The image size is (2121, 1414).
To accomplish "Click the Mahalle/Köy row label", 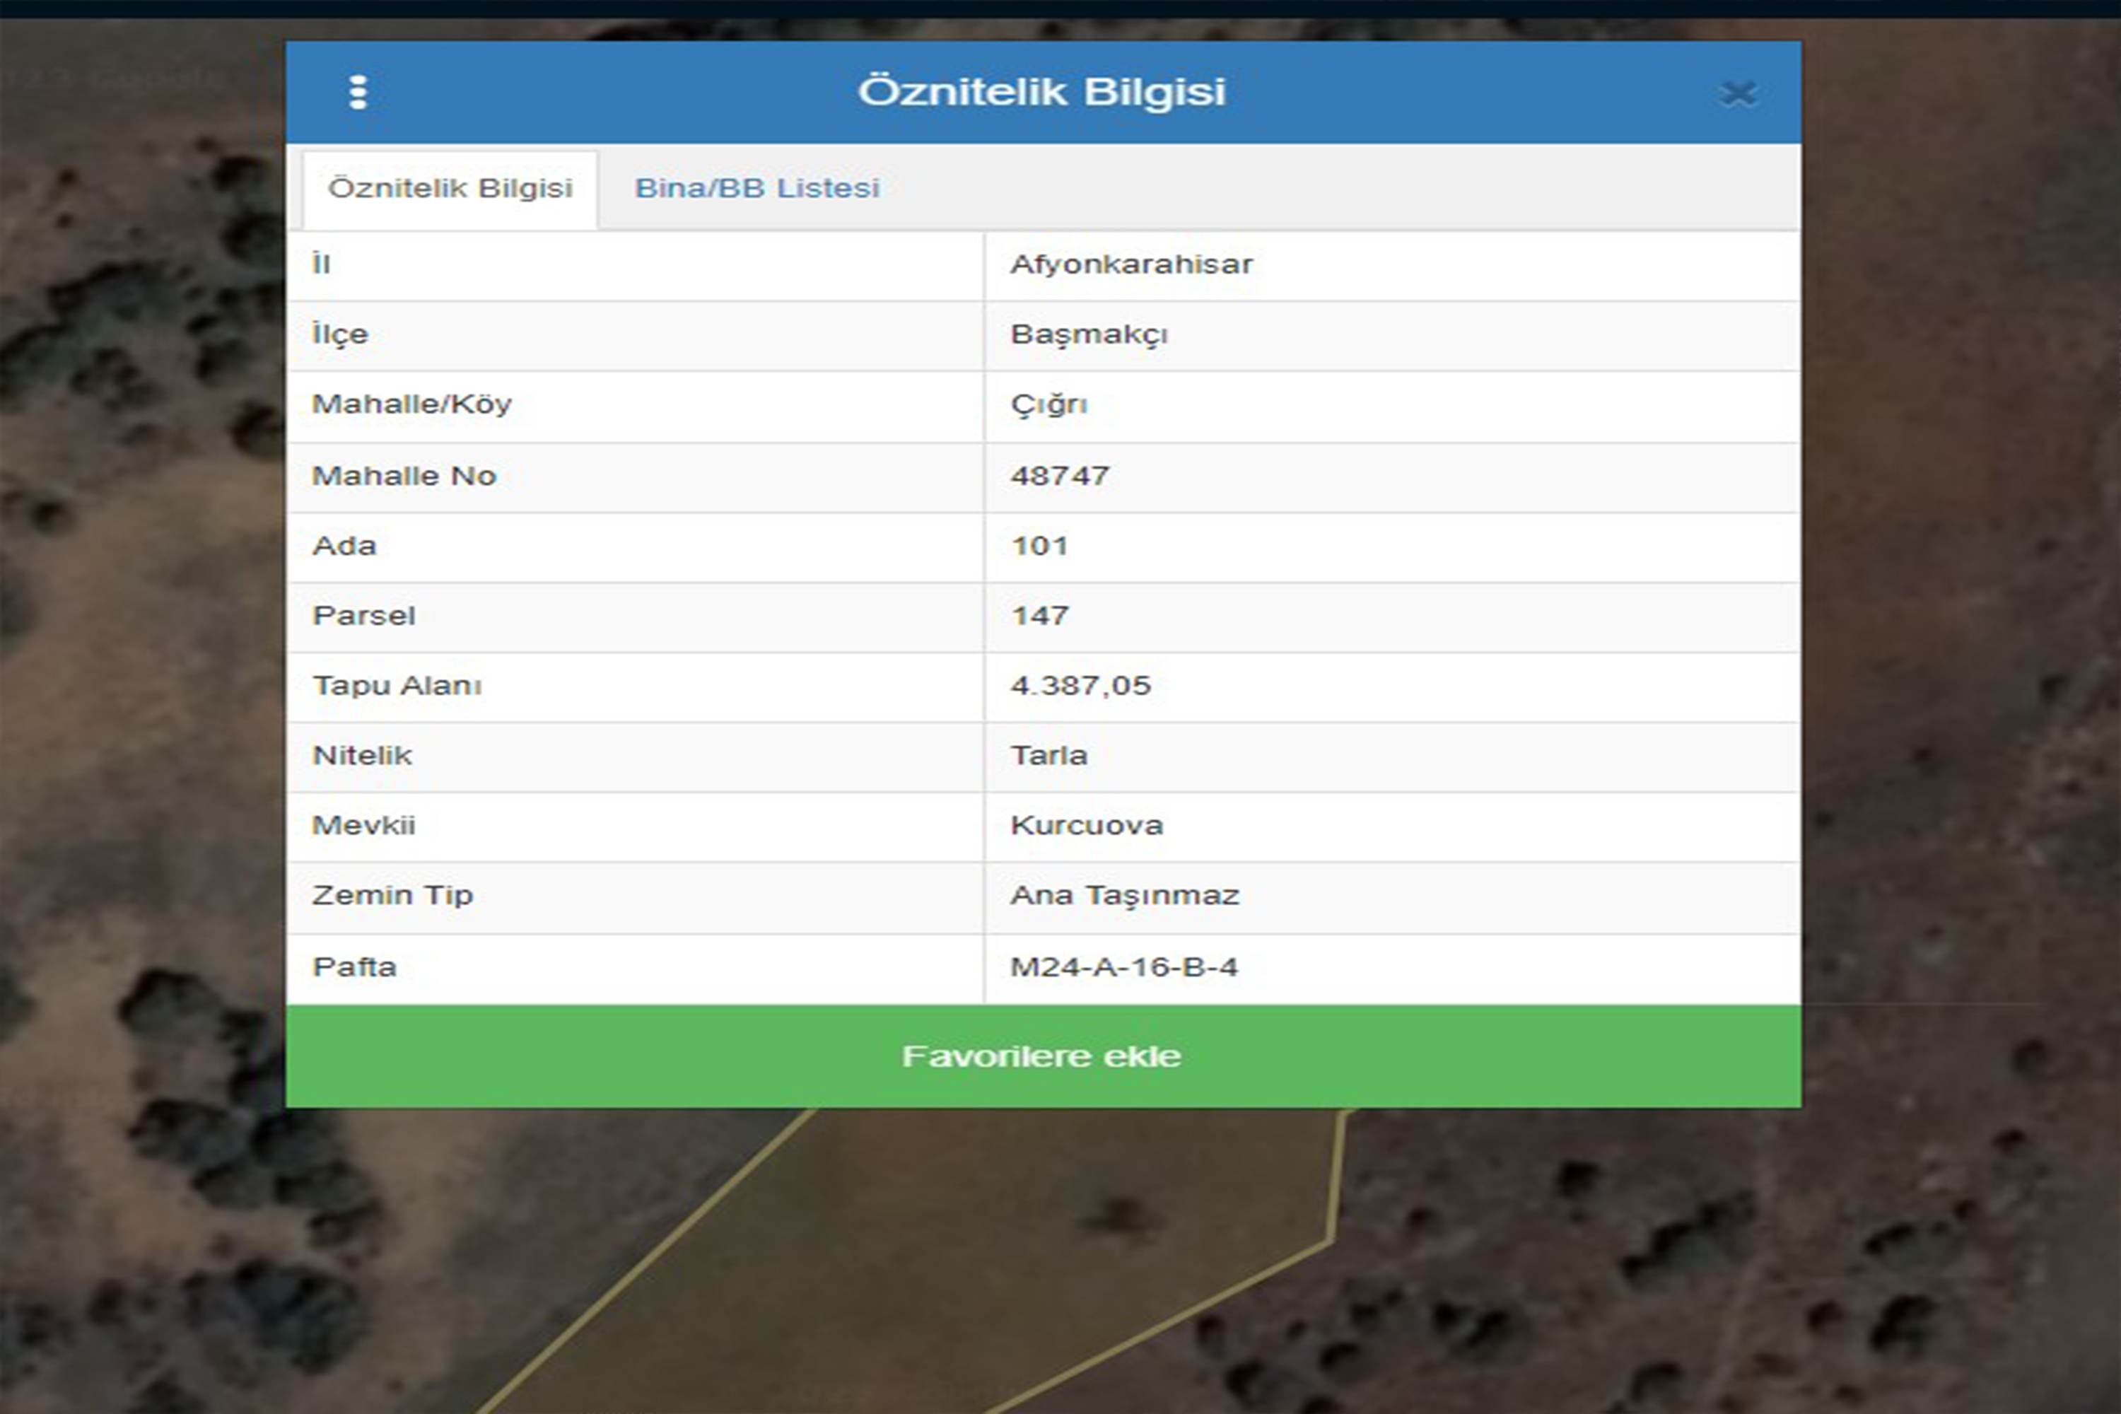I will coord(411,405).
